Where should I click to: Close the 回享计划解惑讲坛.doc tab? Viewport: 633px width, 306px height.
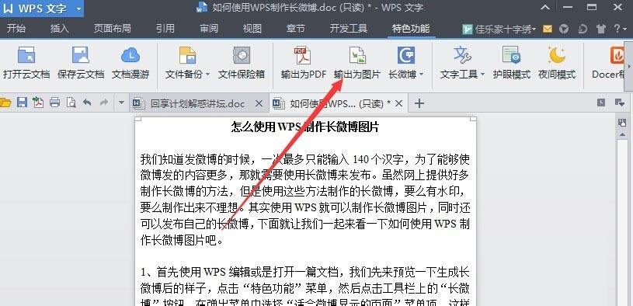259,104
